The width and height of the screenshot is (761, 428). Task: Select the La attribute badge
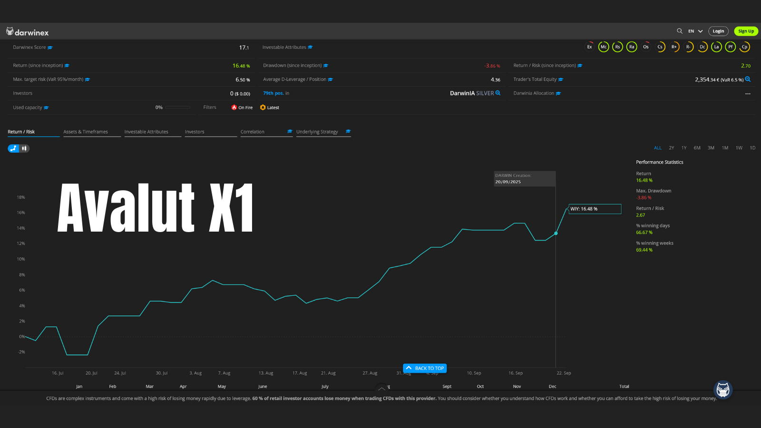pyautogui.click(x=716, y=47)
